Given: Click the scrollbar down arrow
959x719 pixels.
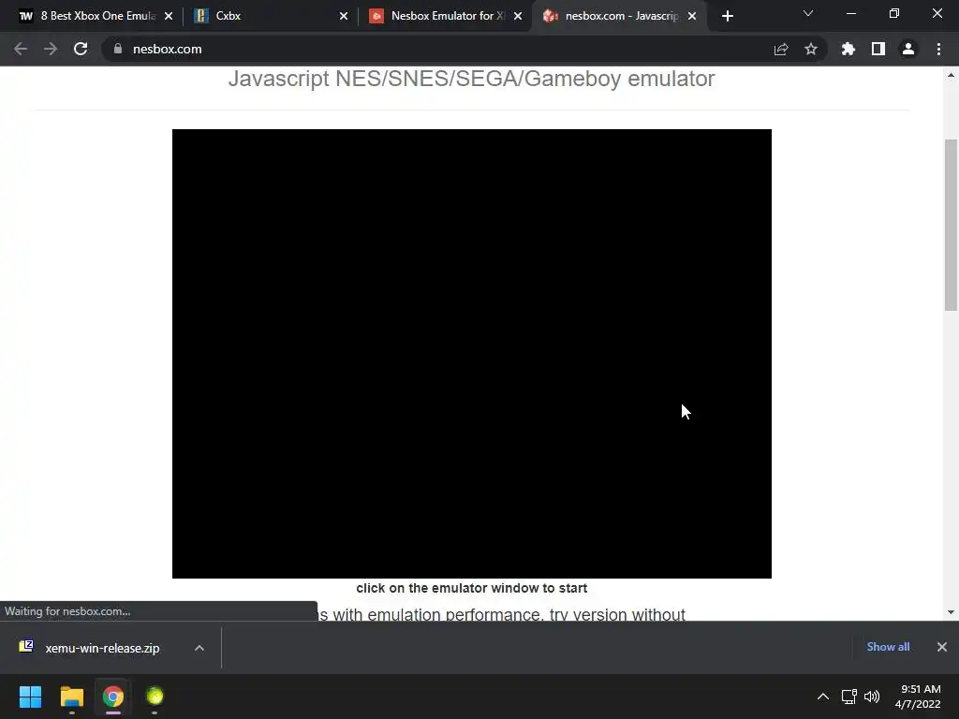Looking at the screenshot, I should click(x=951, y=612).
